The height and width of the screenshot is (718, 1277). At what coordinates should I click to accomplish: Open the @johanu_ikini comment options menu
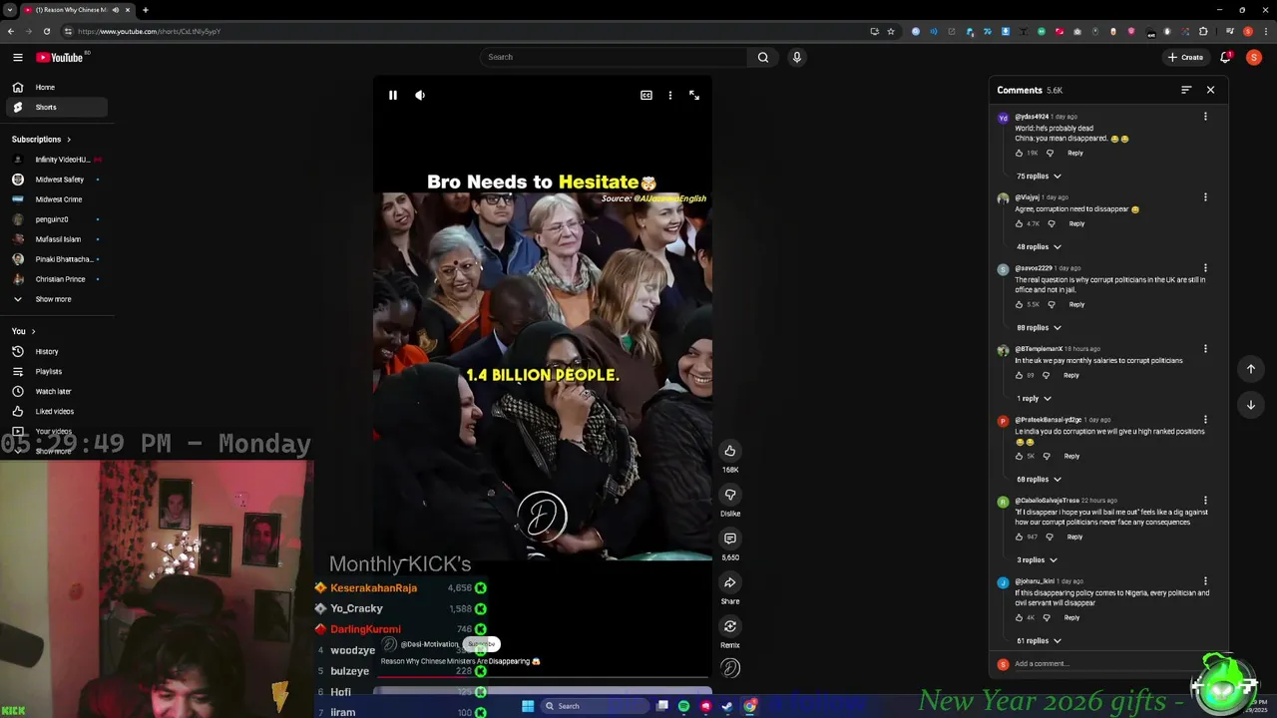1205,581
